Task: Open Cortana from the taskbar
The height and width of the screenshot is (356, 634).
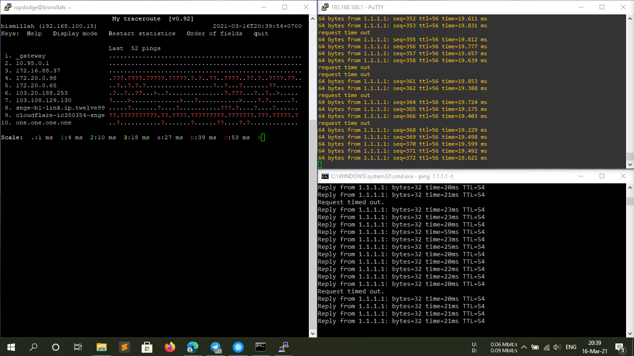Action: point(56,347)
